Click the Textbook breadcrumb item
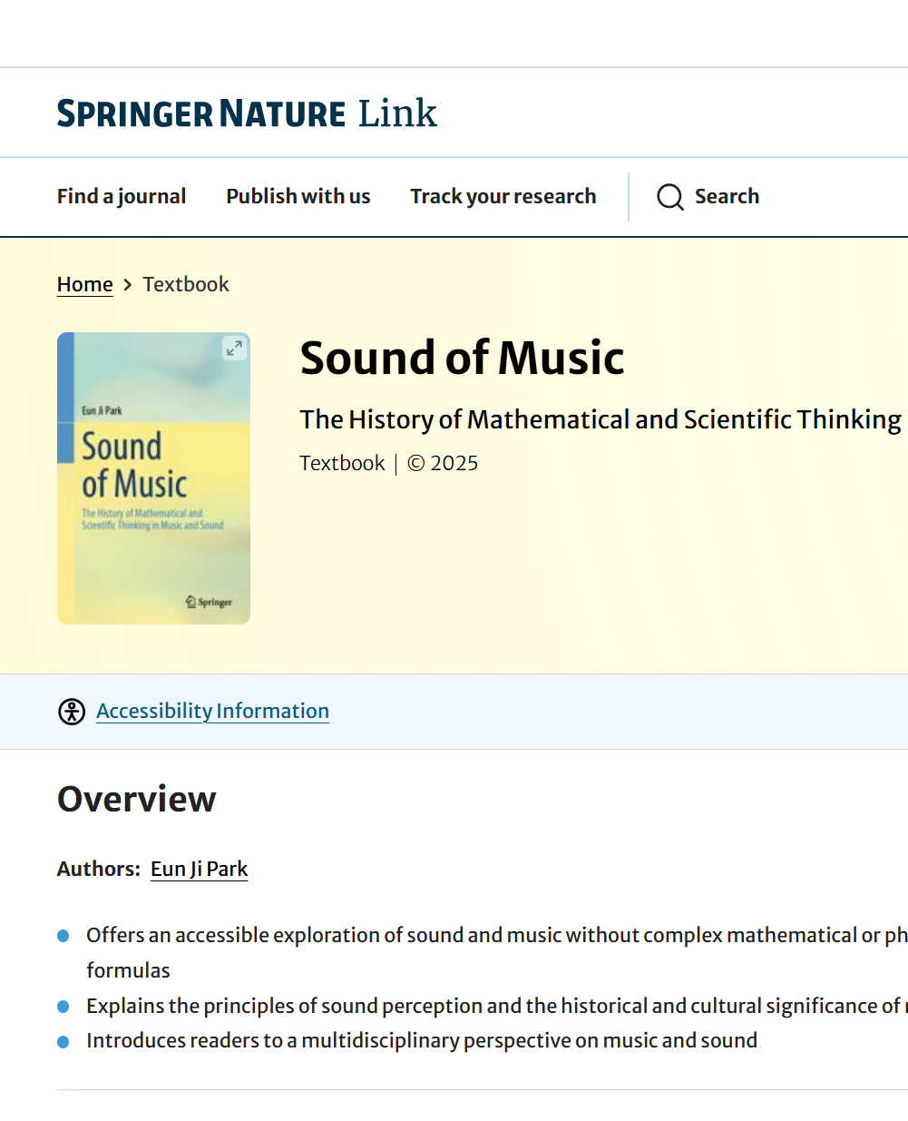Viewport: 908px width, 1121px height. pos(186,284)
